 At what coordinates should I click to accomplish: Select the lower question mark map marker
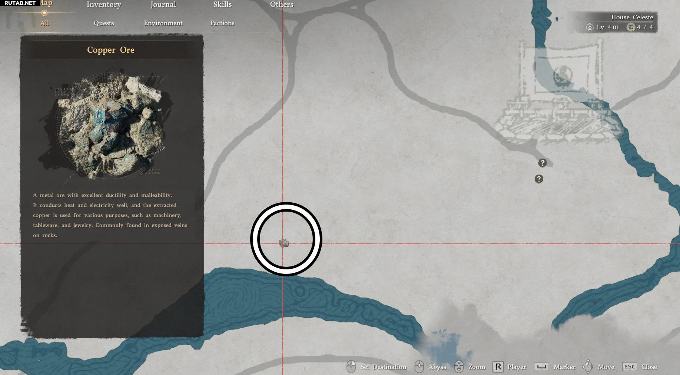[538, 179]
